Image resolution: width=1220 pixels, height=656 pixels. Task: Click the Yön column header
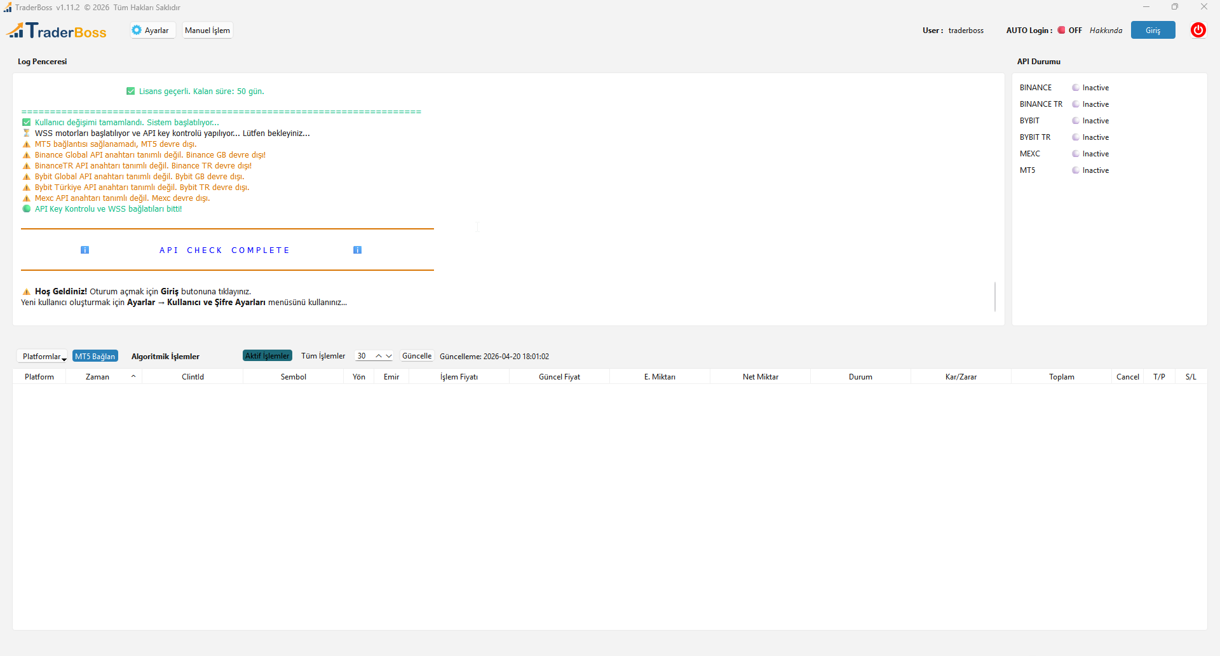coord(359,377)
